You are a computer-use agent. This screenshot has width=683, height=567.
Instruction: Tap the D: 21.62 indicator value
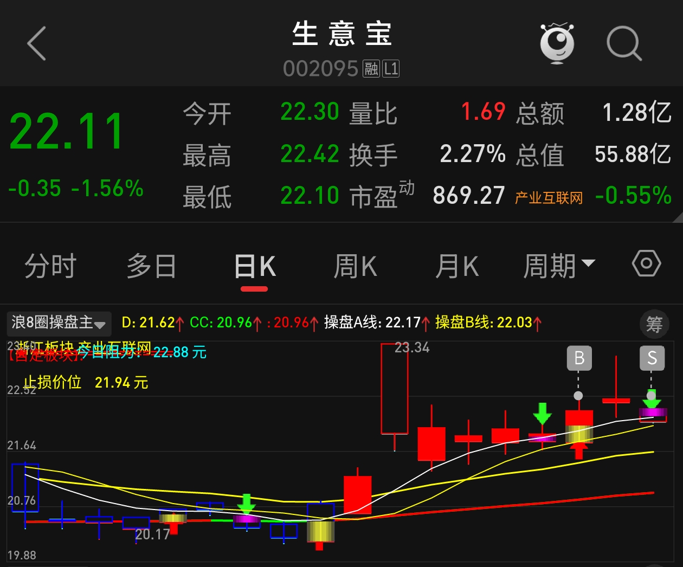pos(153,323)
